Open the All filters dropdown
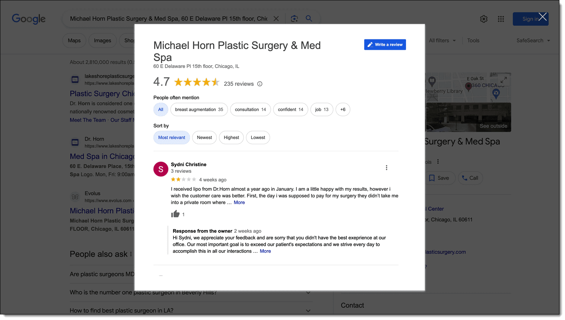Viewport: 565px width, 320px height. point(442,40)
